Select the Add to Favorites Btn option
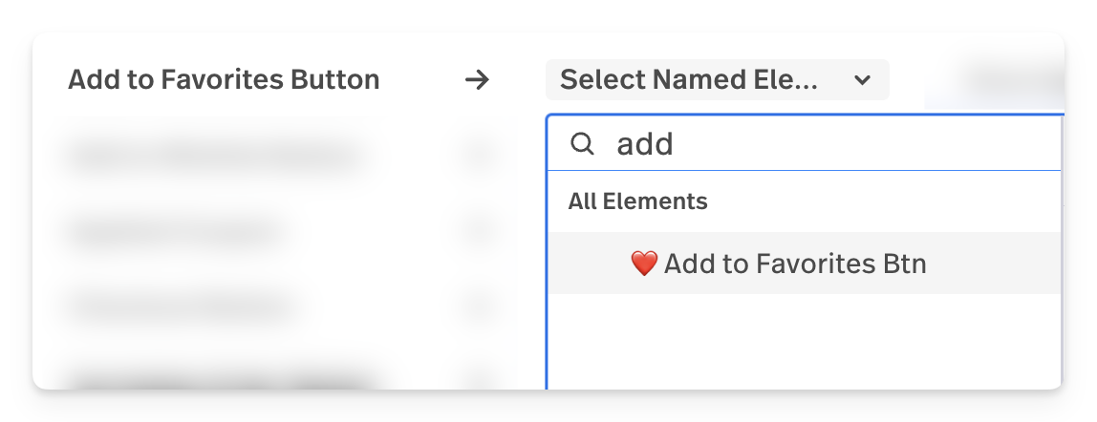Viewport: 1097px width, 422px height. [x=805, y=263]
